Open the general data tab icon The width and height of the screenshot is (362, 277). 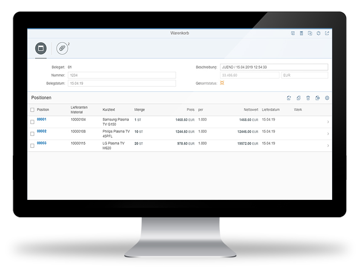click(41, 48)
